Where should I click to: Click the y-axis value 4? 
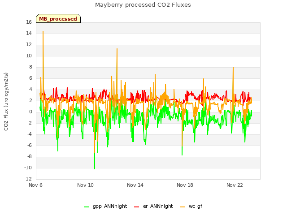[30, 89]
